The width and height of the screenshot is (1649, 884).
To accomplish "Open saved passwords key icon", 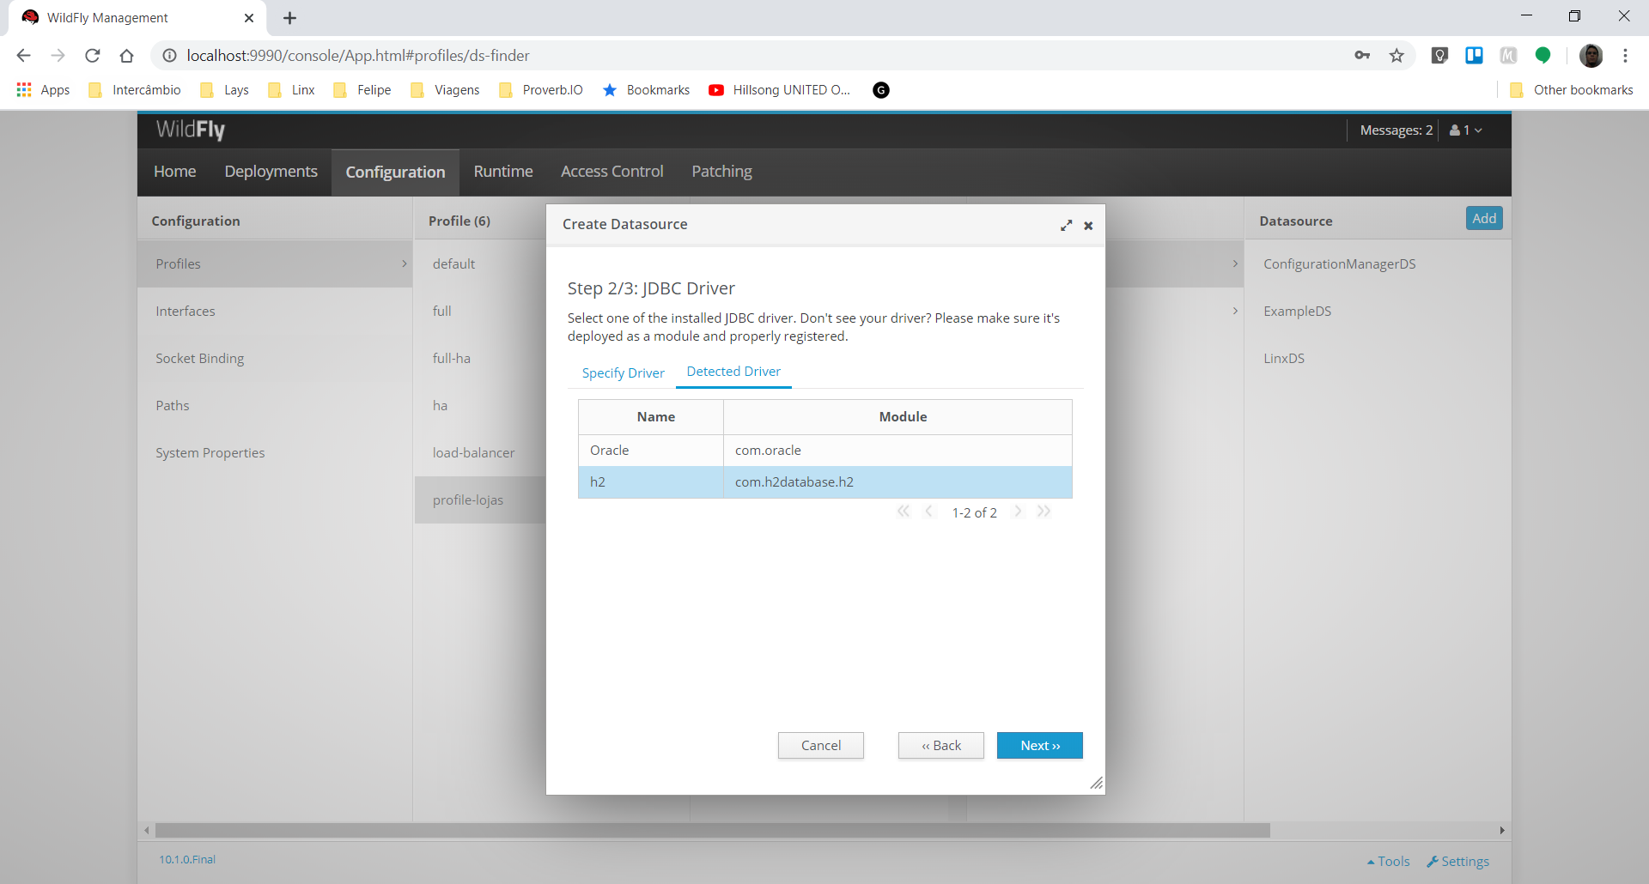I will [1362, 56].
